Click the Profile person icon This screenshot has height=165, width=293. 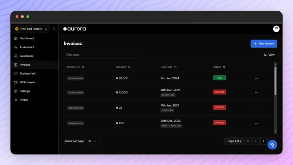(16, 100)
